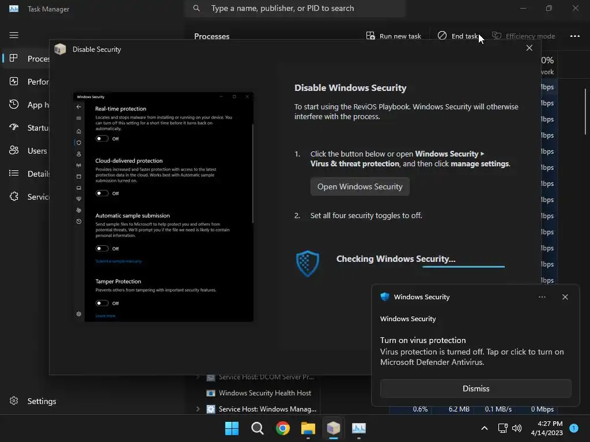Open Task Manager Settings
Screen dimensions: 590x442
(x=33, y=401)
